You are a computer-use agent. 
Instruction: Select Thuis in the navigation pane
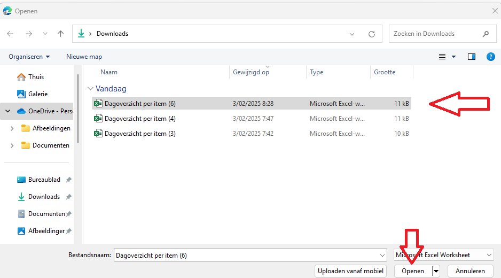click(36, 77)
